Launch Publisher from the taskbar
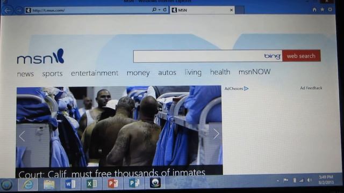Screen dimensions: 344x193 pyautogui.click(x=134, y=183)
